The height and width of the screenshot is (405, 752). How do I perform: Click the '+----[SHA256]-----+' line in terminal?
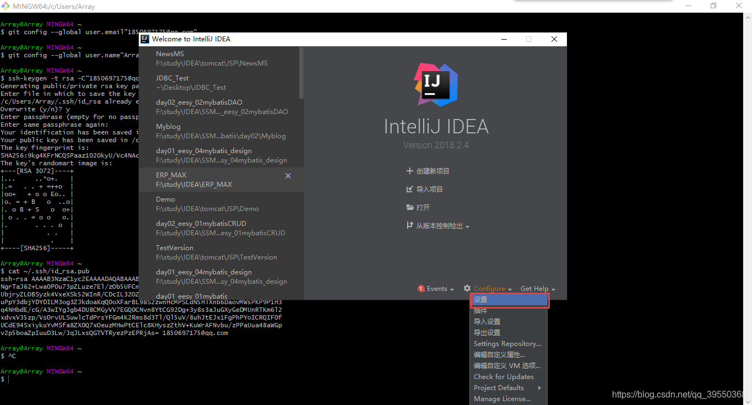[37, 248]
